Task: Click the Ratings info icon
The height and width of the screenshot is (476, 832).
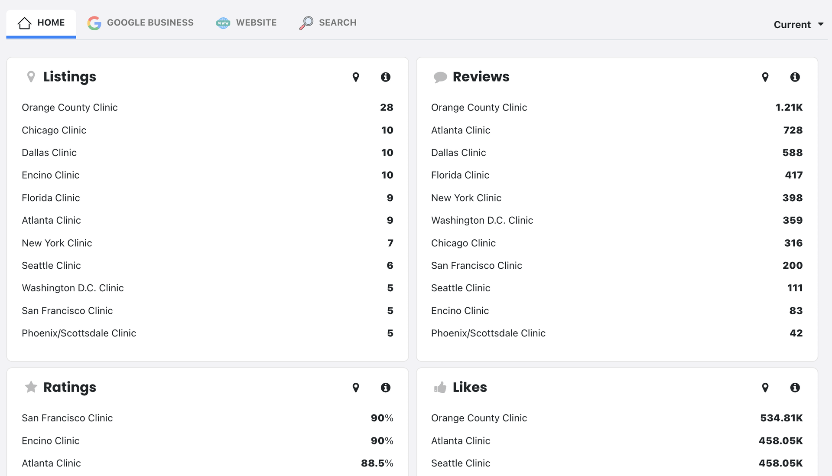Action: pyautogui.click(x=386, y=387)
